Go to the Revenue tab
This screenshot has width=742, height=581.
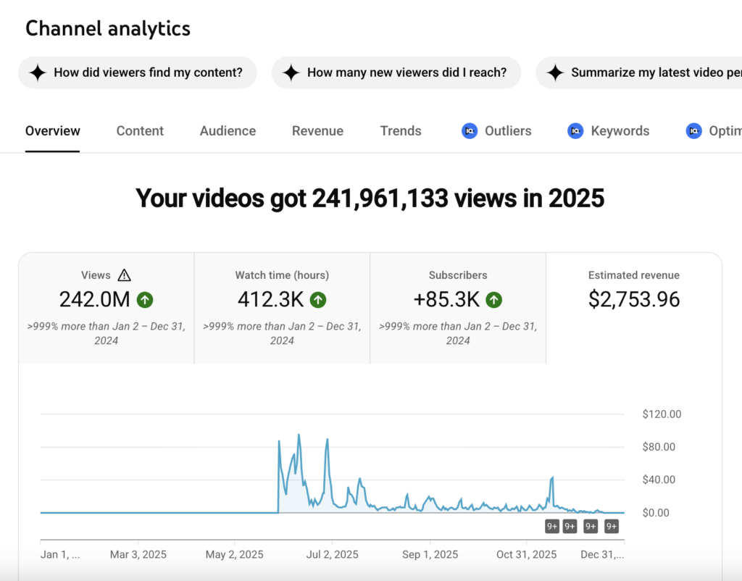click(317, 131)
